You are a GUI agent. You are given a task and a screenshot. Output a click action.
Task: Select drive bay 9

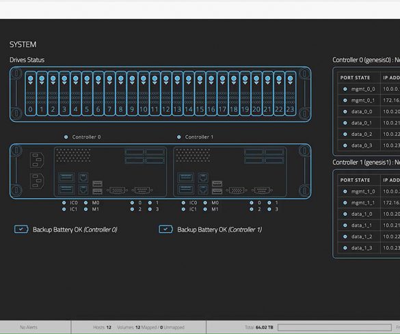point(132,94)
